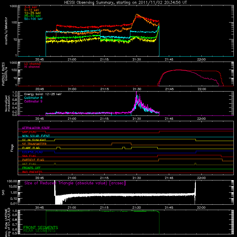Click the 'SAA_FLAG' flag label
Viewport: 237px width, 237px height.
coord(29,156)
